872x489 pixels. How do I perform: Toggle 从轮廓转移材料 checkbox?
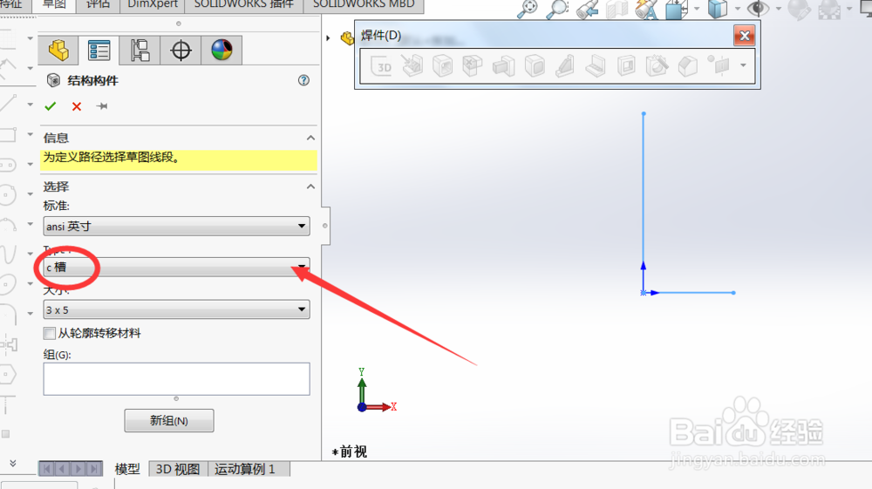click(50, 333)
